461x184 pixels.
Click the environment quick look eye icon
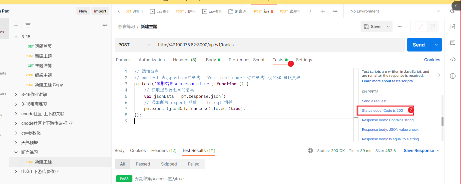tap(453, 11)
